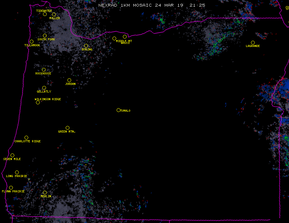Click the South Fork station circle

coord(45,35)
